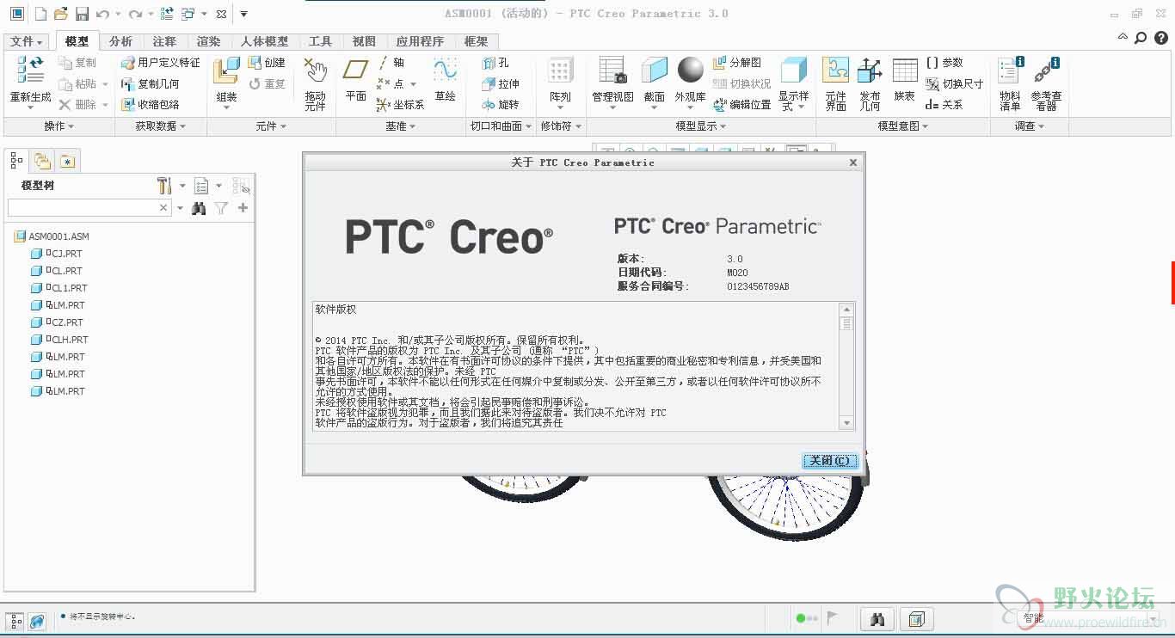Select ASM0001.ASM in the model tree
1175x638 pixels.
(x=52, y=236)
